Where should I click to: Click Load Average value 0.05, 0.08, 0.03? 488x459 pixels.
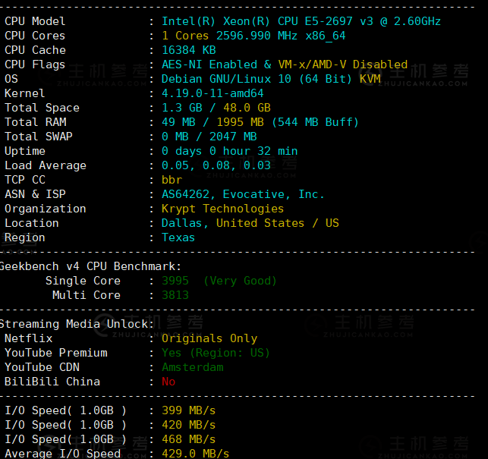tap(216, 165)
